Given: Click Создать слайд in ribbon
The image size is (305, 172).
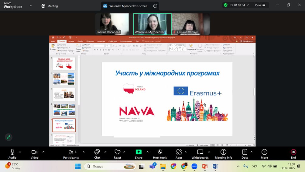Looking at the screenshot, I should tap(78, 47).
